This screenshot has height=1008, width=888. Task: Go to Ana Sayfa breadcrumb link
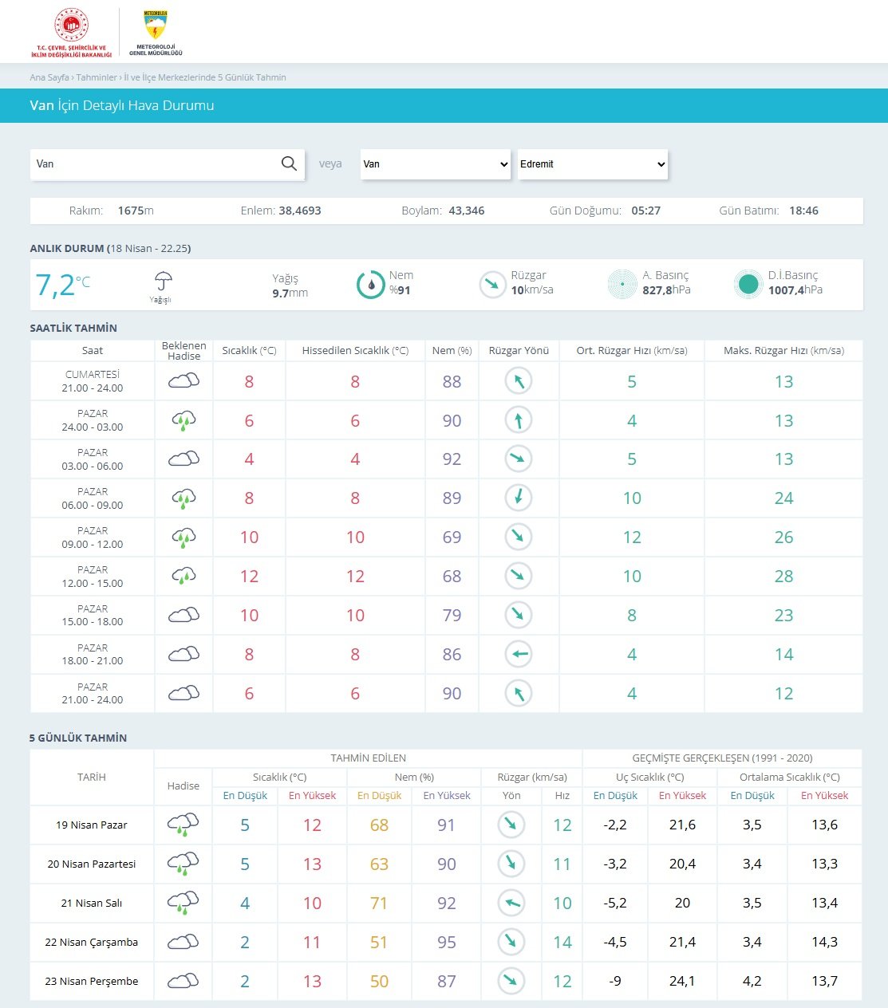pos(49,77)
